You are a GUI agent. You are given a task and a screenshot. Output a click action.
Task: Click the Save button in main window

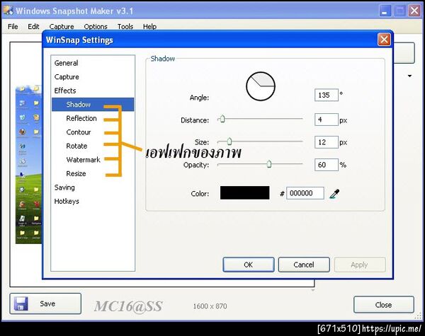click(45, 303)
